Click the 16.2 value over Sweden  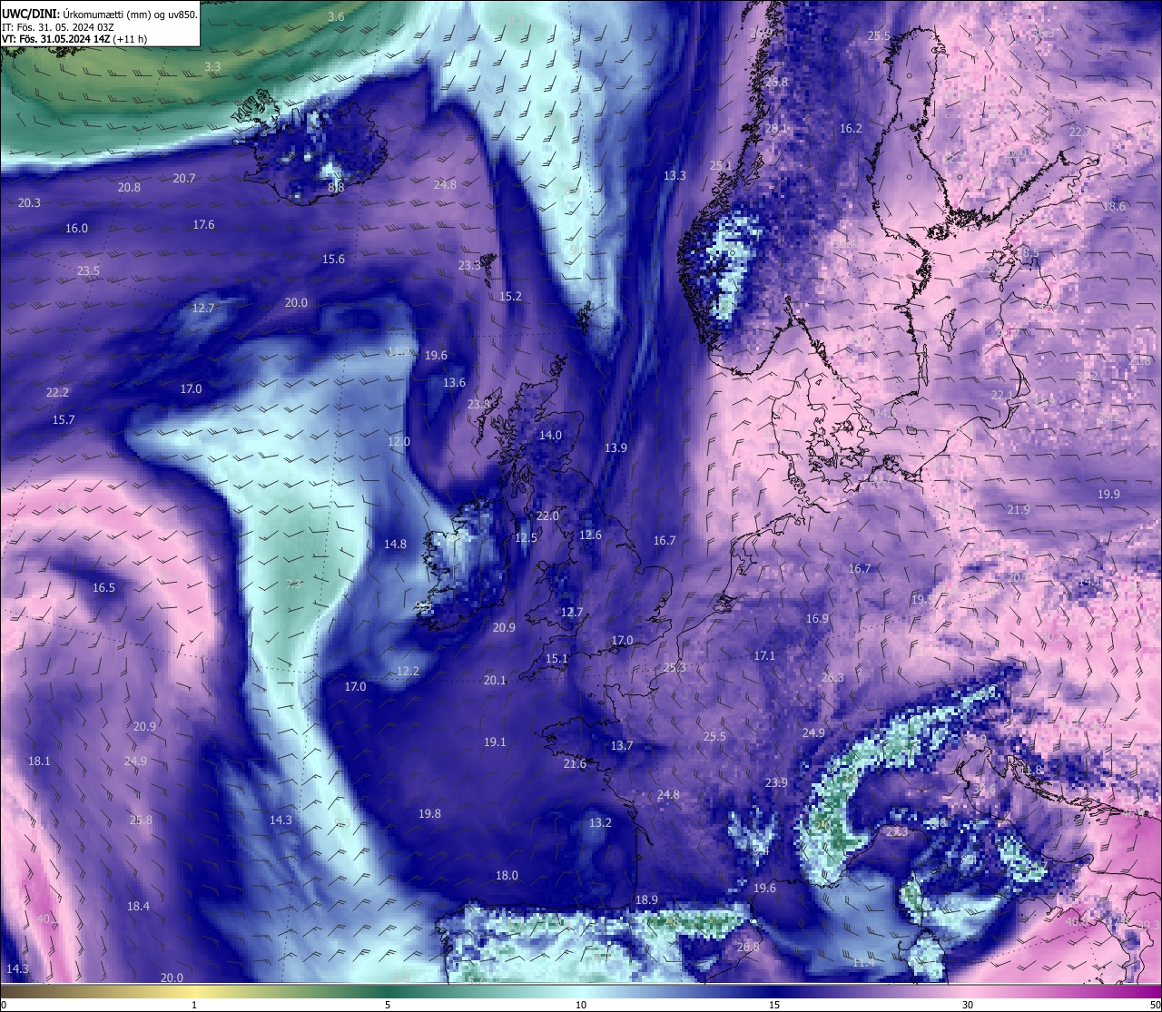coord(851,128)
